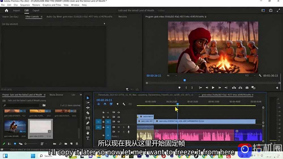
Task: Expand hidden project panel tabs chevron
Action: click(x=81, y=94)
